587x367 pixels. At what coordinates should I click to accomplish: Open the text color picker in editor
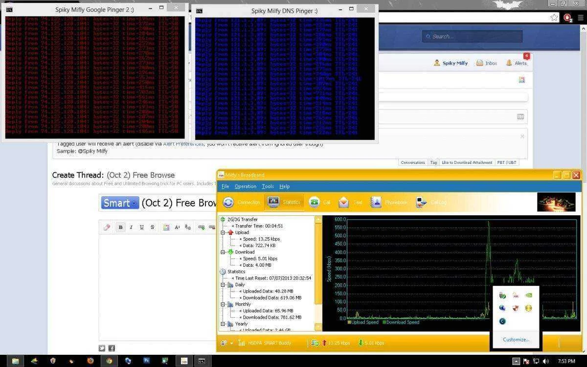[166, 227]
